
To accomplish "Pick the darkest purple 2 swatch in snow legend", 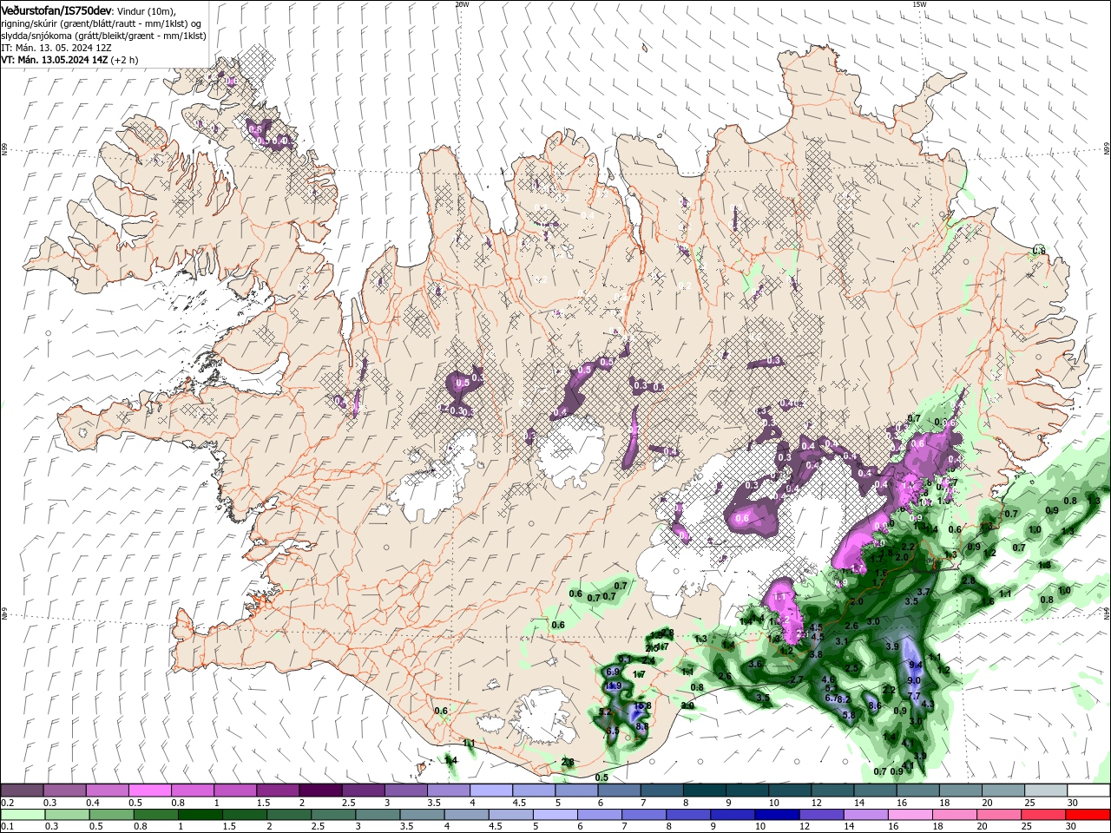I will pos(319,790).
